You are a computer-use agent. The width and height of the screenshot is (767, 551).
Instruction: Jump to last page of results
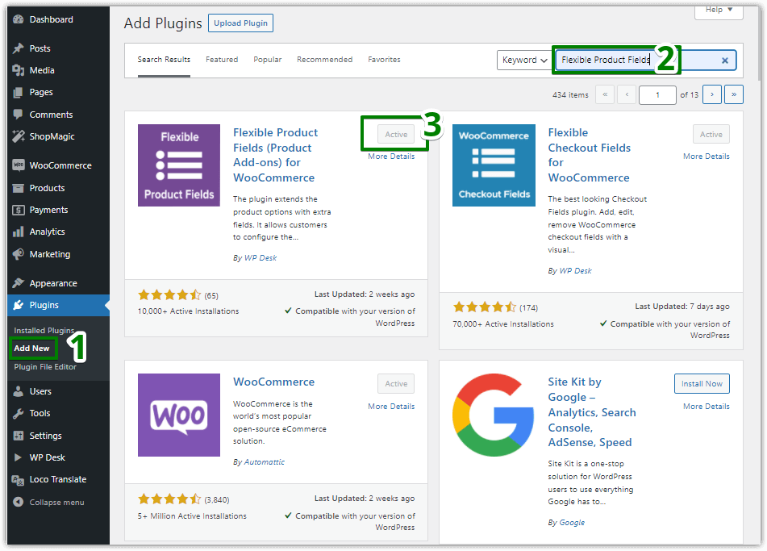click(734, 94)
